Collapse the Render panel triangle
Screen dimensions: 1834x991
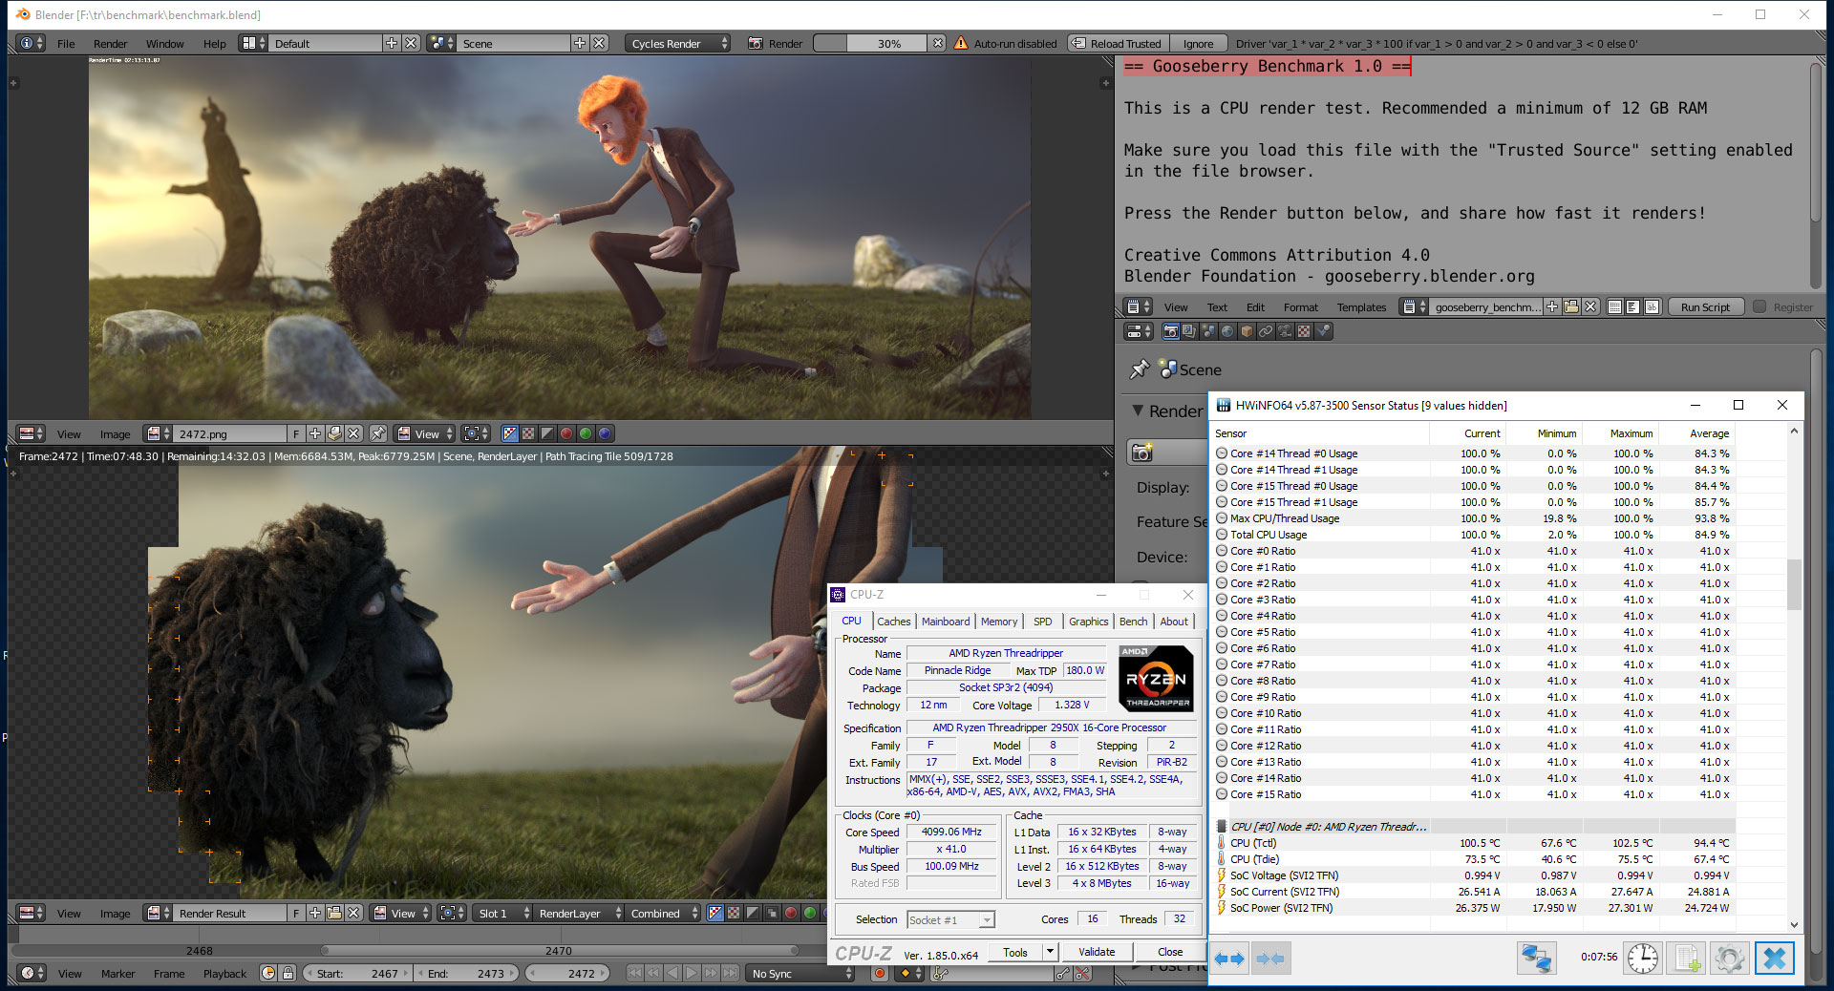point(1138,411)
